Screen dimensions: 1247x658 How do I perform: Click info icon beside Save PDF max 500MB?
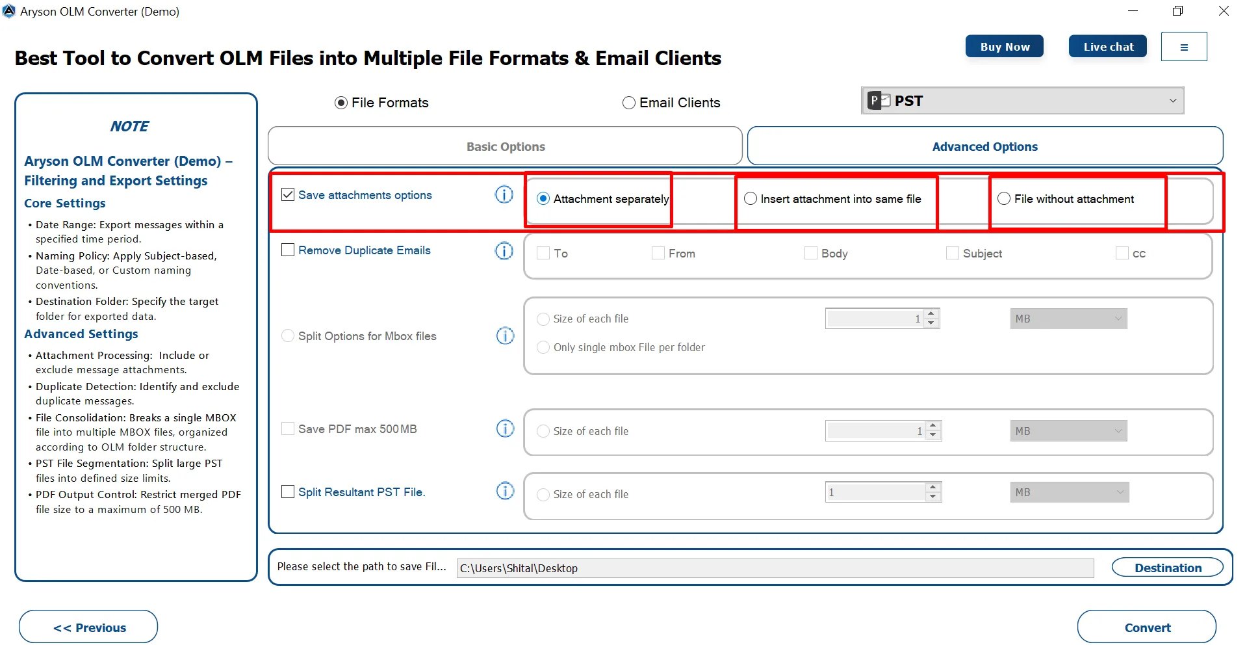tap(505, 428)
